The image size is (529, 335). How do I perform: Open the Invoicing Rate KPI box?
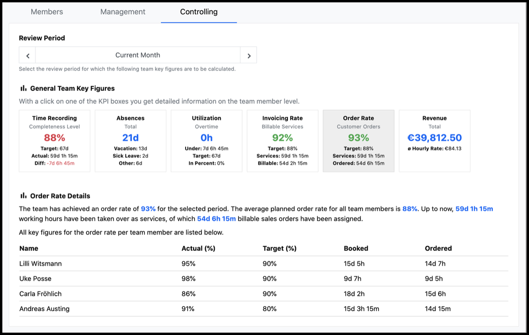tap(283, 141)
